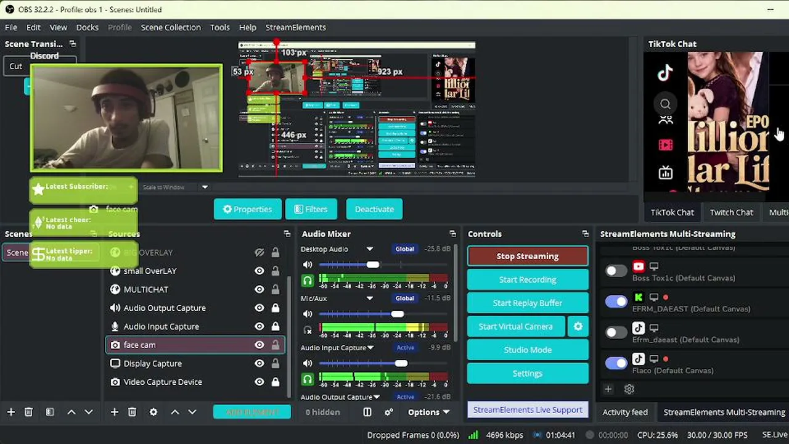Screen dimensions: 789x444
Task: Mute Desktop Audio speaker icon
Action: pyautogui.click(x=308, y=265)
